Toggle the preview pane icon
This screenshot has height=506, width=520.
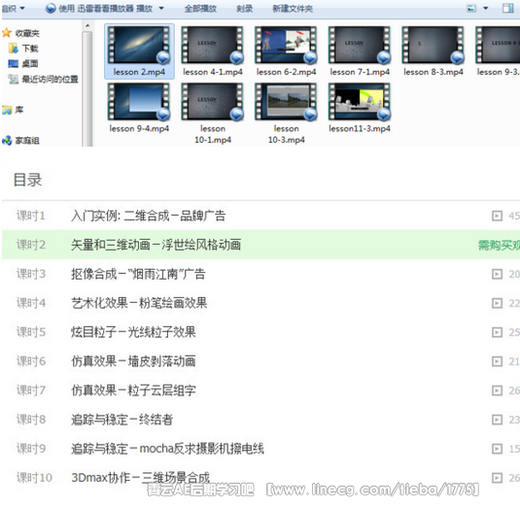point(507,9)
